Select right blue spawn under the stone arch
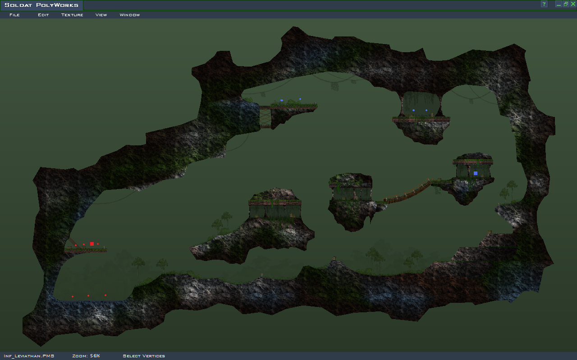The width and height of the screenshot is (577, 360). click(x=426, y=110)
